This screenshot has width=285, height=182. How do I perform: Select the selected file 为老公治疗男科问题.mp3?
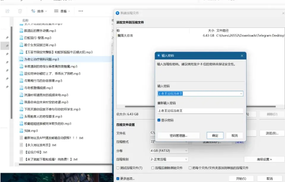pos(65,59)
